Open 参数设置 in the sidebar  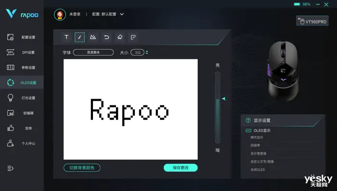tap(22, 67)
